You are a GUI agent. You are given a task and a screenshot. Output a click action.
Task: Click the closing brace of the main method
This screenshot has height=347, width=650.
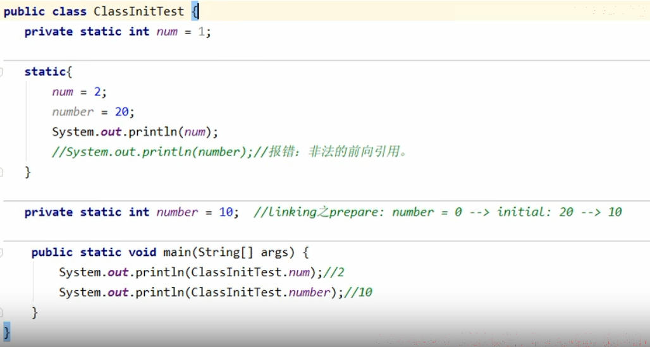click(35, 312)
